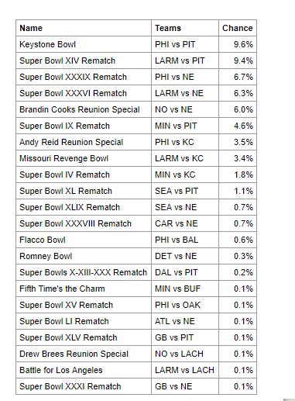The height and width of the screenshot is (401, 295).
Task: Click the Andy Reid Reunion Special name
Action: (x=71, y=142)
